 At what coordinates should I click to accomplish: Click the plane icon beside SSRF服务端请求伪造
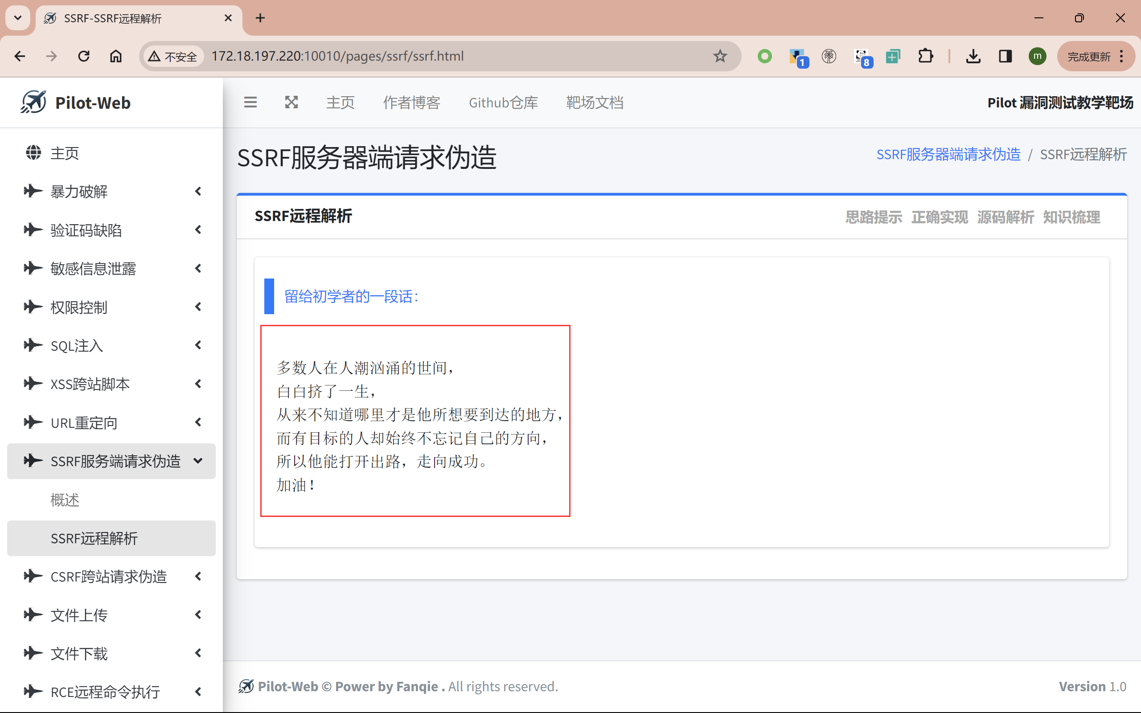[33, 461]
